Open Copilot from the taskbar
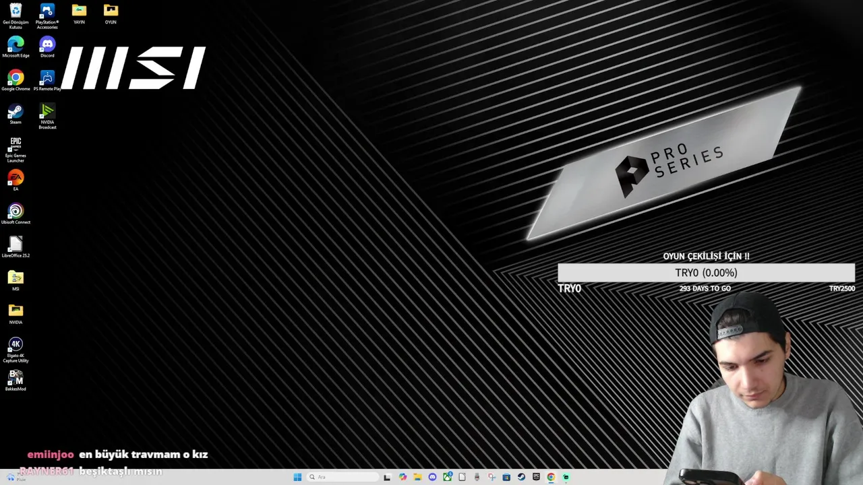Viewport: 863px width, 485px height. tap(403, 477)
